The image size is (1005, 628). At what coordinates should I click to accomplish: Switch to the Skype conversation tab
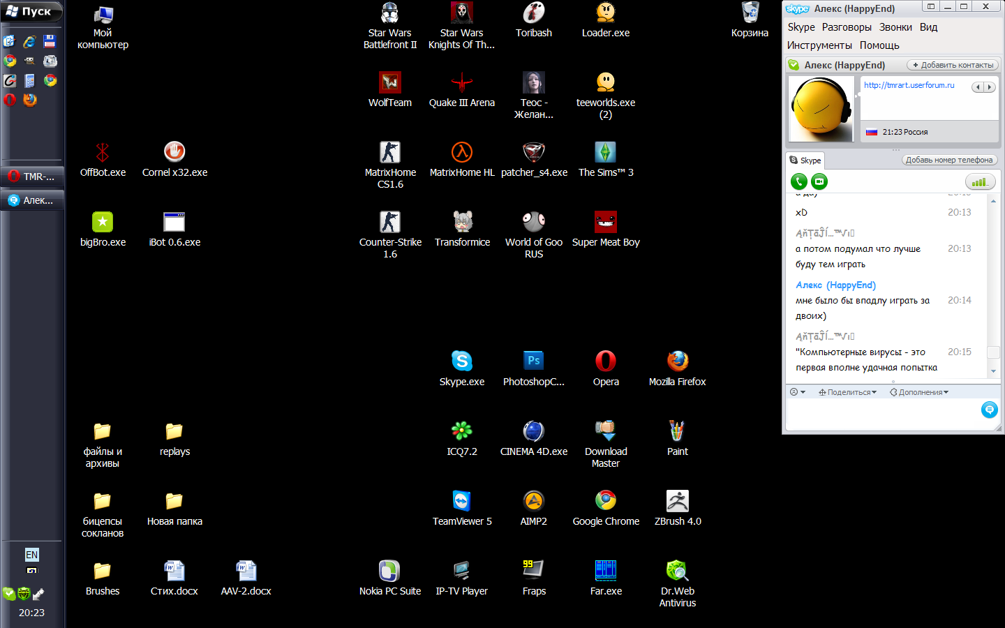coord(805,160)
